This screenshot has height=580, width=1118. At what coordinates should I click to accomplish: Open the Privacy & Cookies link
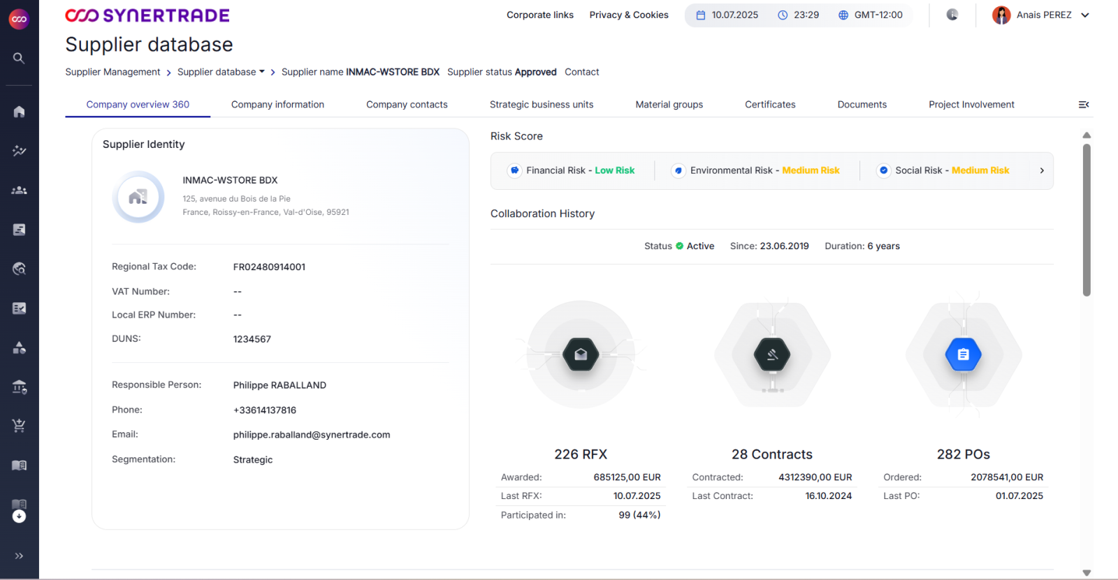[x=629, y=15]
